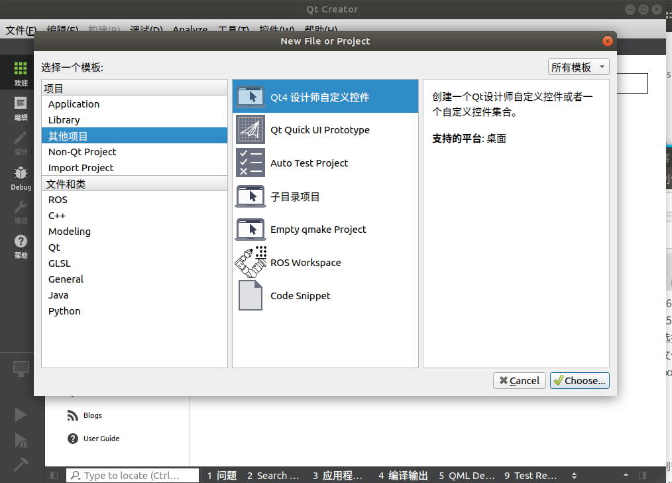Open the QML Debugger Console tab

coord(467,475)
